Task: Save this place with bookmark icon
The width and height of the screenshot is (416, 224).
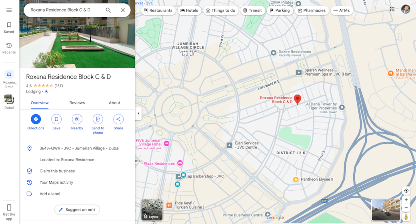Action: pos(56,122)
